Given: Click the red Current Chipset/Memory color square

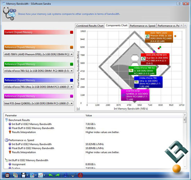Looking at the screenshot, I should coord(72,32).
